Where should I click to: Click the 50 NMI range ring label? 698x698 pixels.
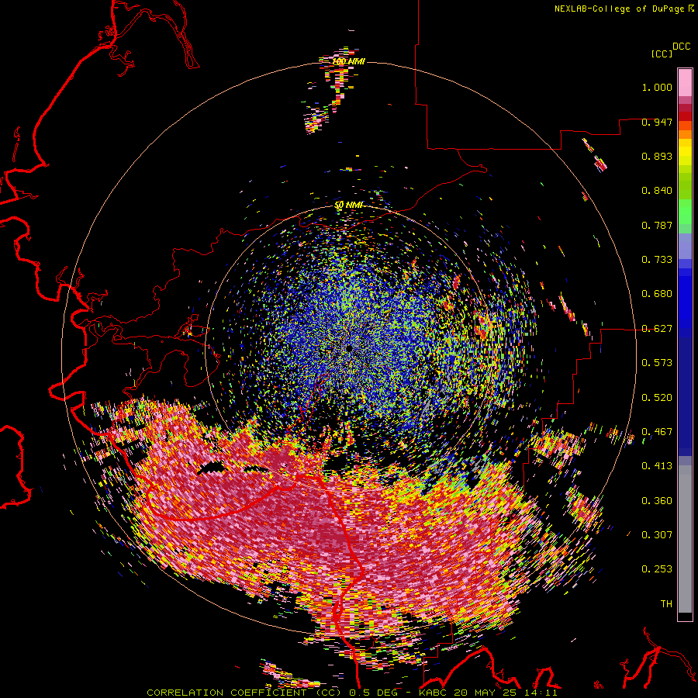click(x=348, y=205)
